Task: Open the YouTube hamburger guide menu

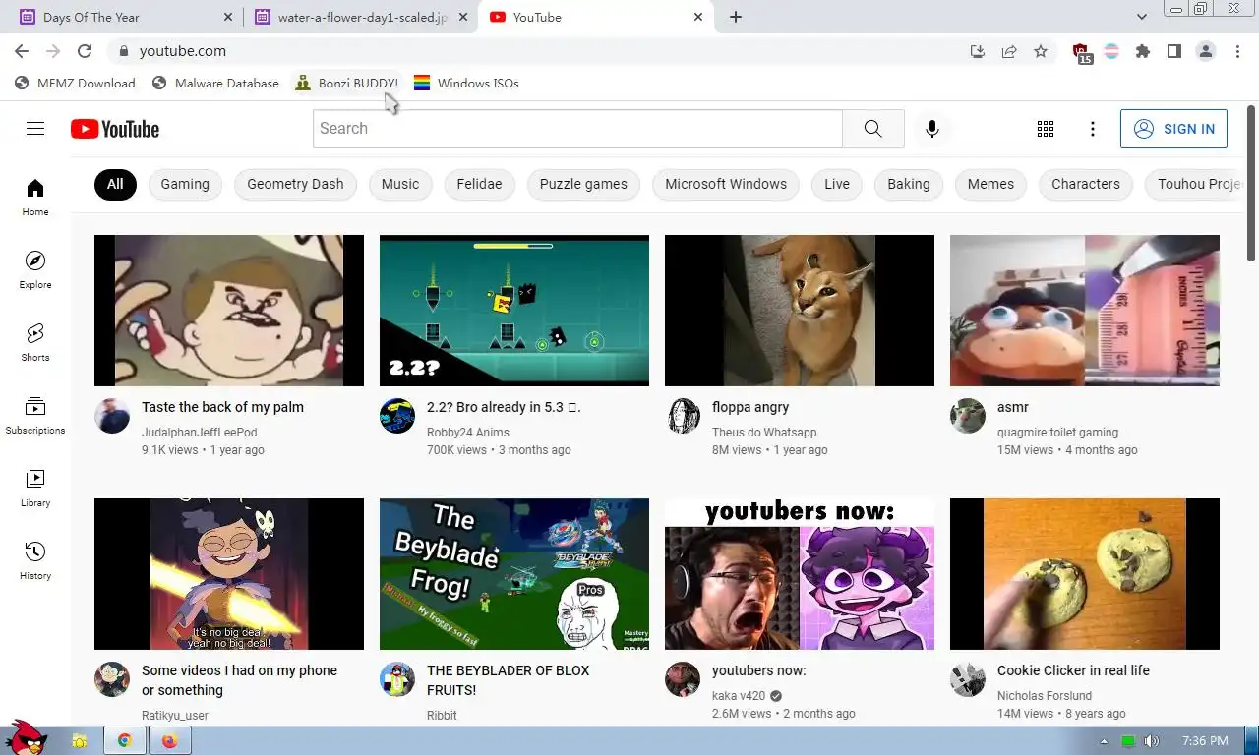Action: pyautogui.click(x=35, y=129)
